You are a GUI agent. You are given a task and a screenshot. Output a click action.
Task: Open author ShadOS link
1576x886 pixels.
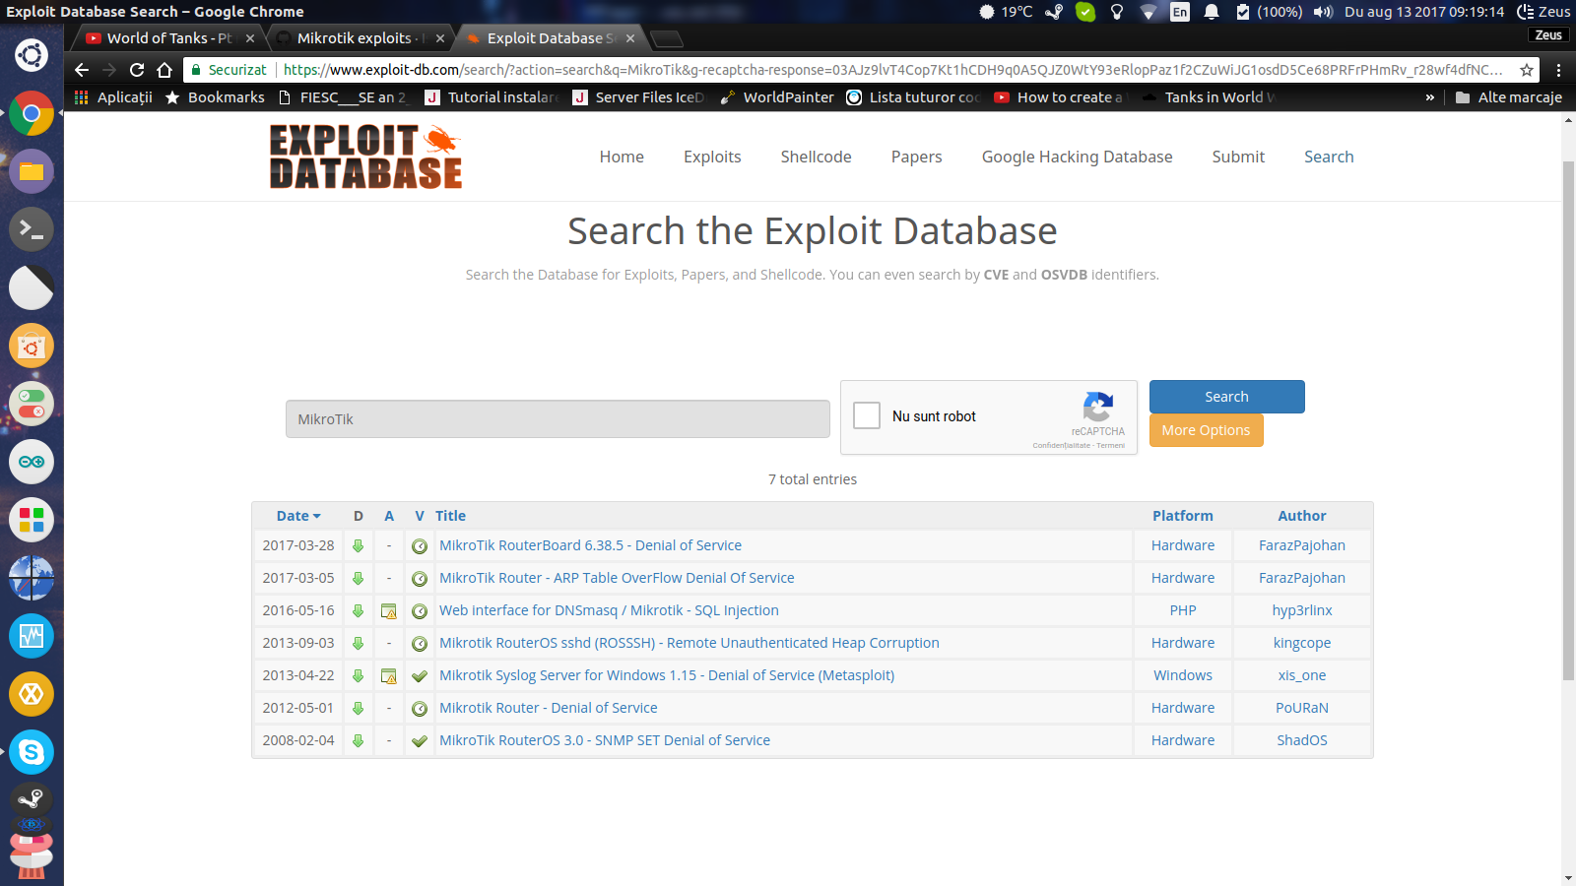point(1301,740)
